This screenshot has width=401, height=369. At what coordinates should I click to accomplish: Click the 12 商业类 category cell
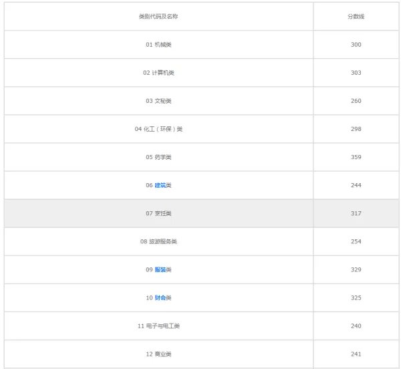(x=158, y=354)
